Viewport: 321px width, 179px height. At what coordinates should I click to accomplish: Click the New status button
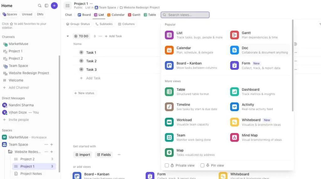[x=84, y=93]
